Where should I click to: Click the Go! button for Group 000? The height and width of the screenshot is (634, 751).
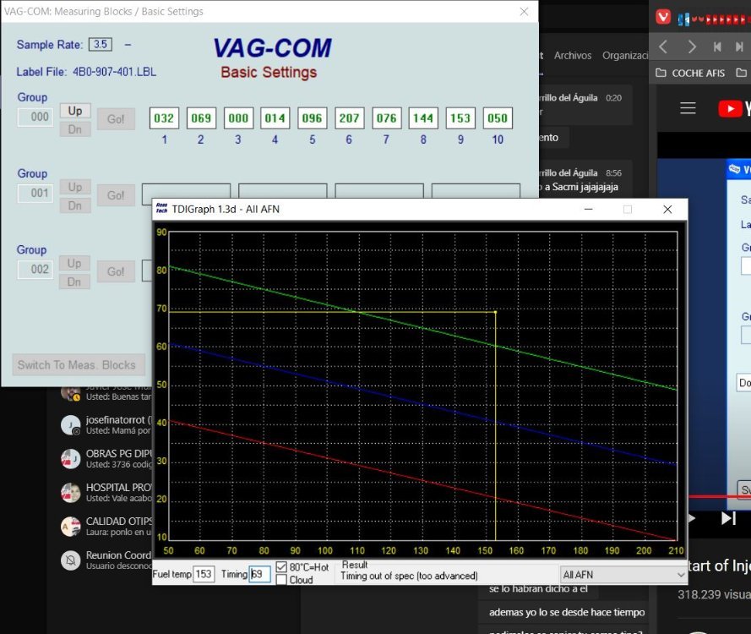116,119
